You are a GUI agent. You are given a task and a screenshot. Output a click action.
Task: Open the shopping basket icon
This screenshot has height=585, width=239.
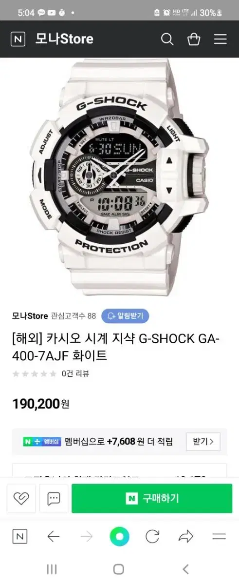[194, 39]
